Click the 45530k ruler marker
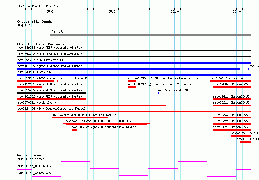Viewport: 259px width, 180px height. (x=236, y=12)
